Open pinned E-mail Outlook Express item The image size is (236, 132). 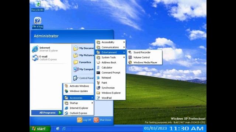[44, 58]
